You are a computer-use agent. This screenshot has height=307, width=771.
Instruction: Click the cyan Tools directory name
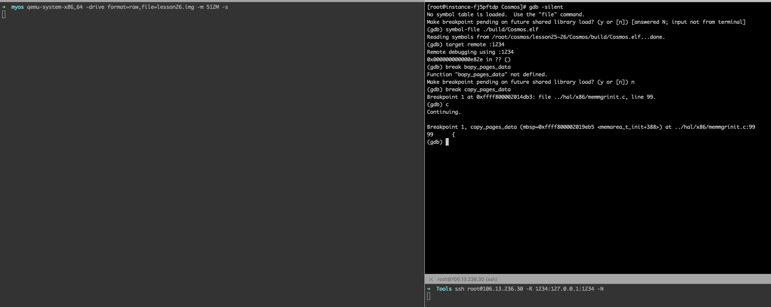[444, 289]
